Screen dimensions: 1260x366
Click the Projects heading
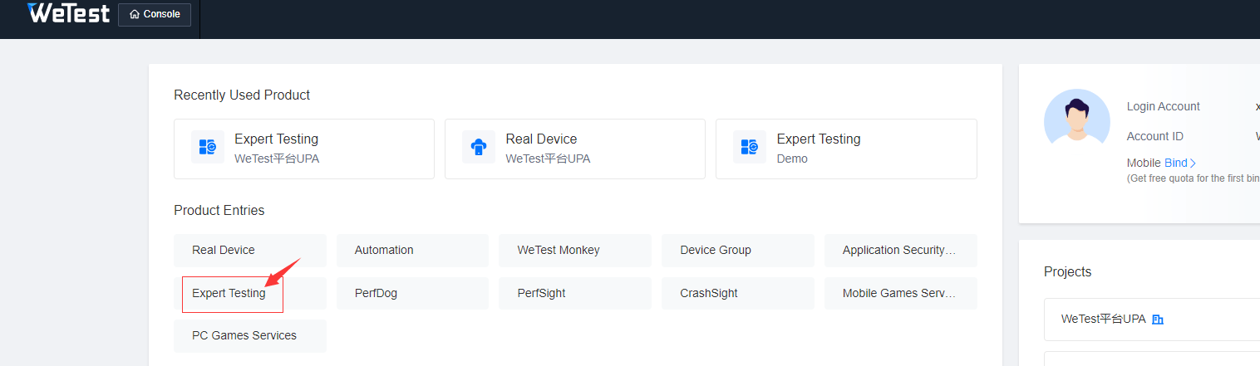point(1068,271)
